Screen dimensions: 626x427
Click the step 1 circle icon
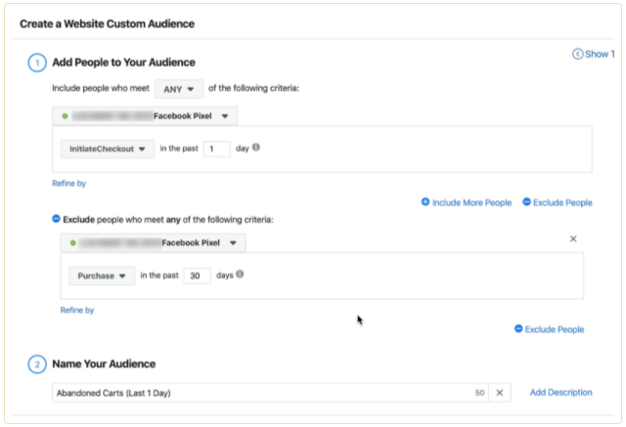[x=36, y=63]
